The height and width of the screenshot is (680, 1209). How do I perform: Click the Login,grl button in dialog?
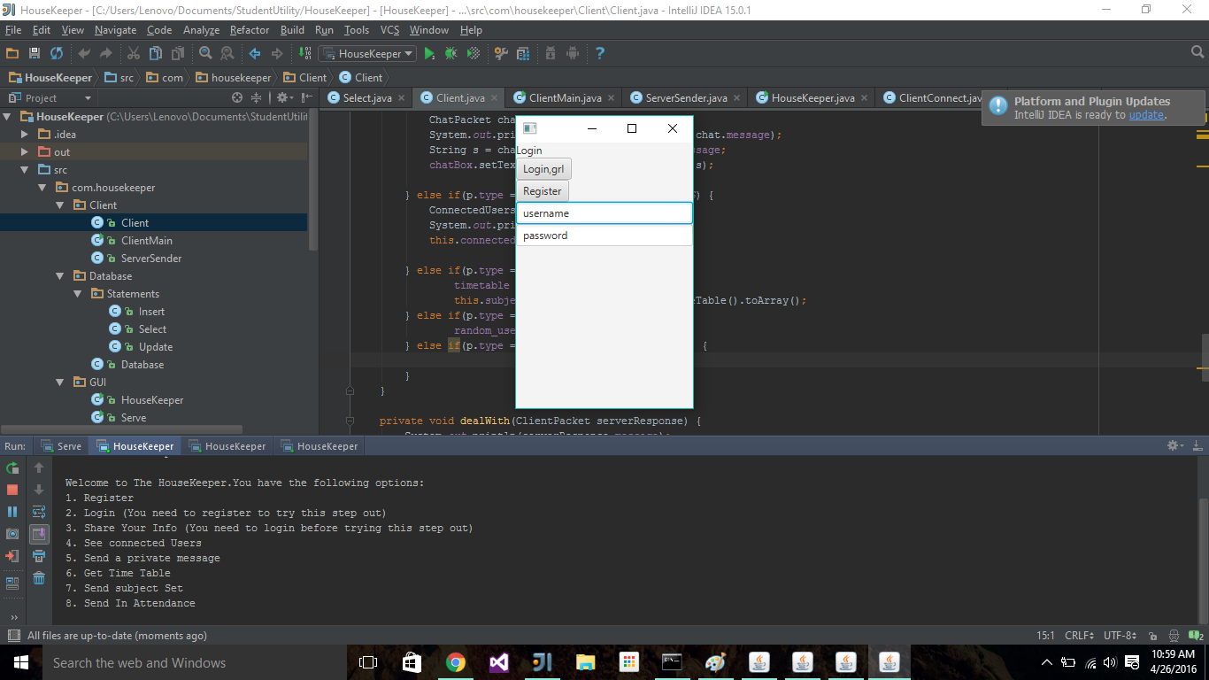(544, 169)
